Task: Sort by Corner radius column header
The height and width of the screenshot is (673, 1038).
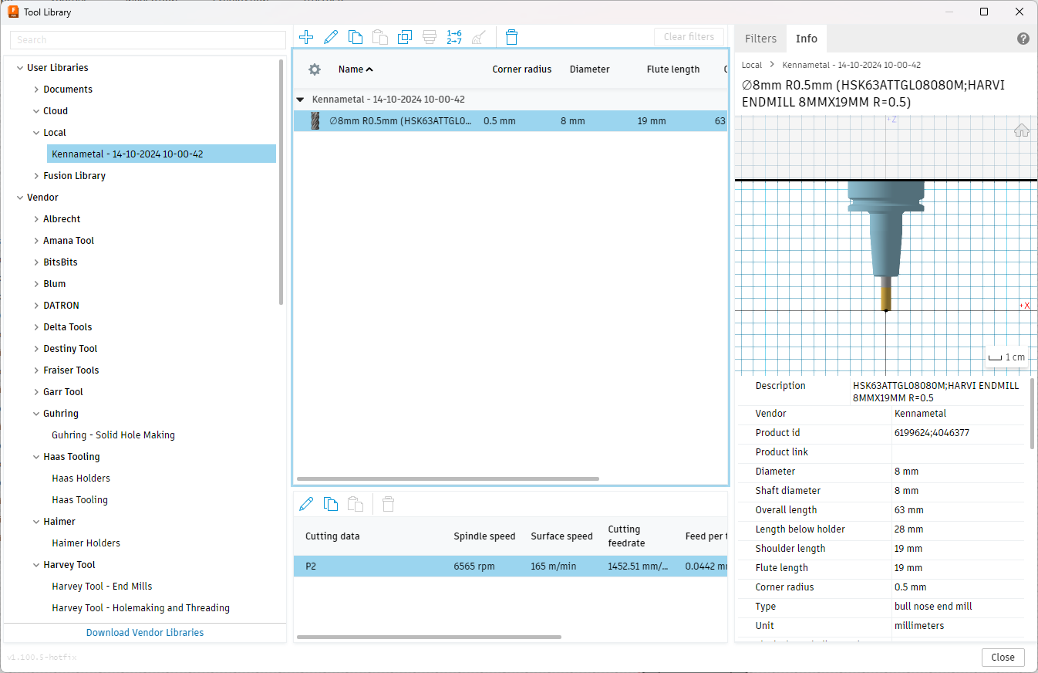Action: [x=522, y=69]
